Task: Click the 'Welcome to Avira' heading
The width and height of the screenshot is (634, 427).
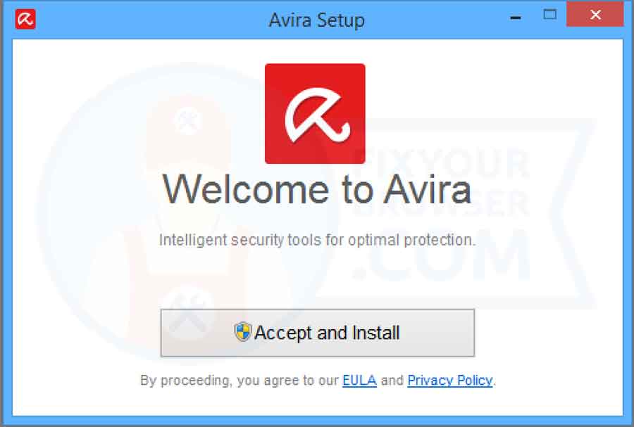Action: 317,189
